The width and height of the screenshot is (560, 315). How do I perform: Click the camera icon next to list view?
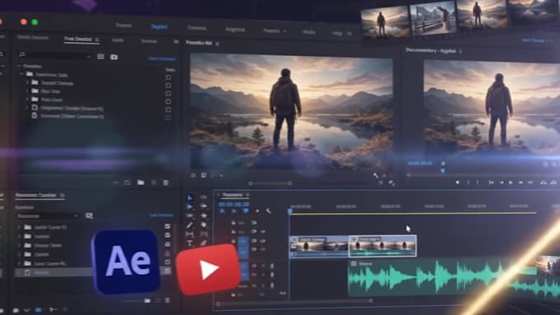click(x=114, y=57)
